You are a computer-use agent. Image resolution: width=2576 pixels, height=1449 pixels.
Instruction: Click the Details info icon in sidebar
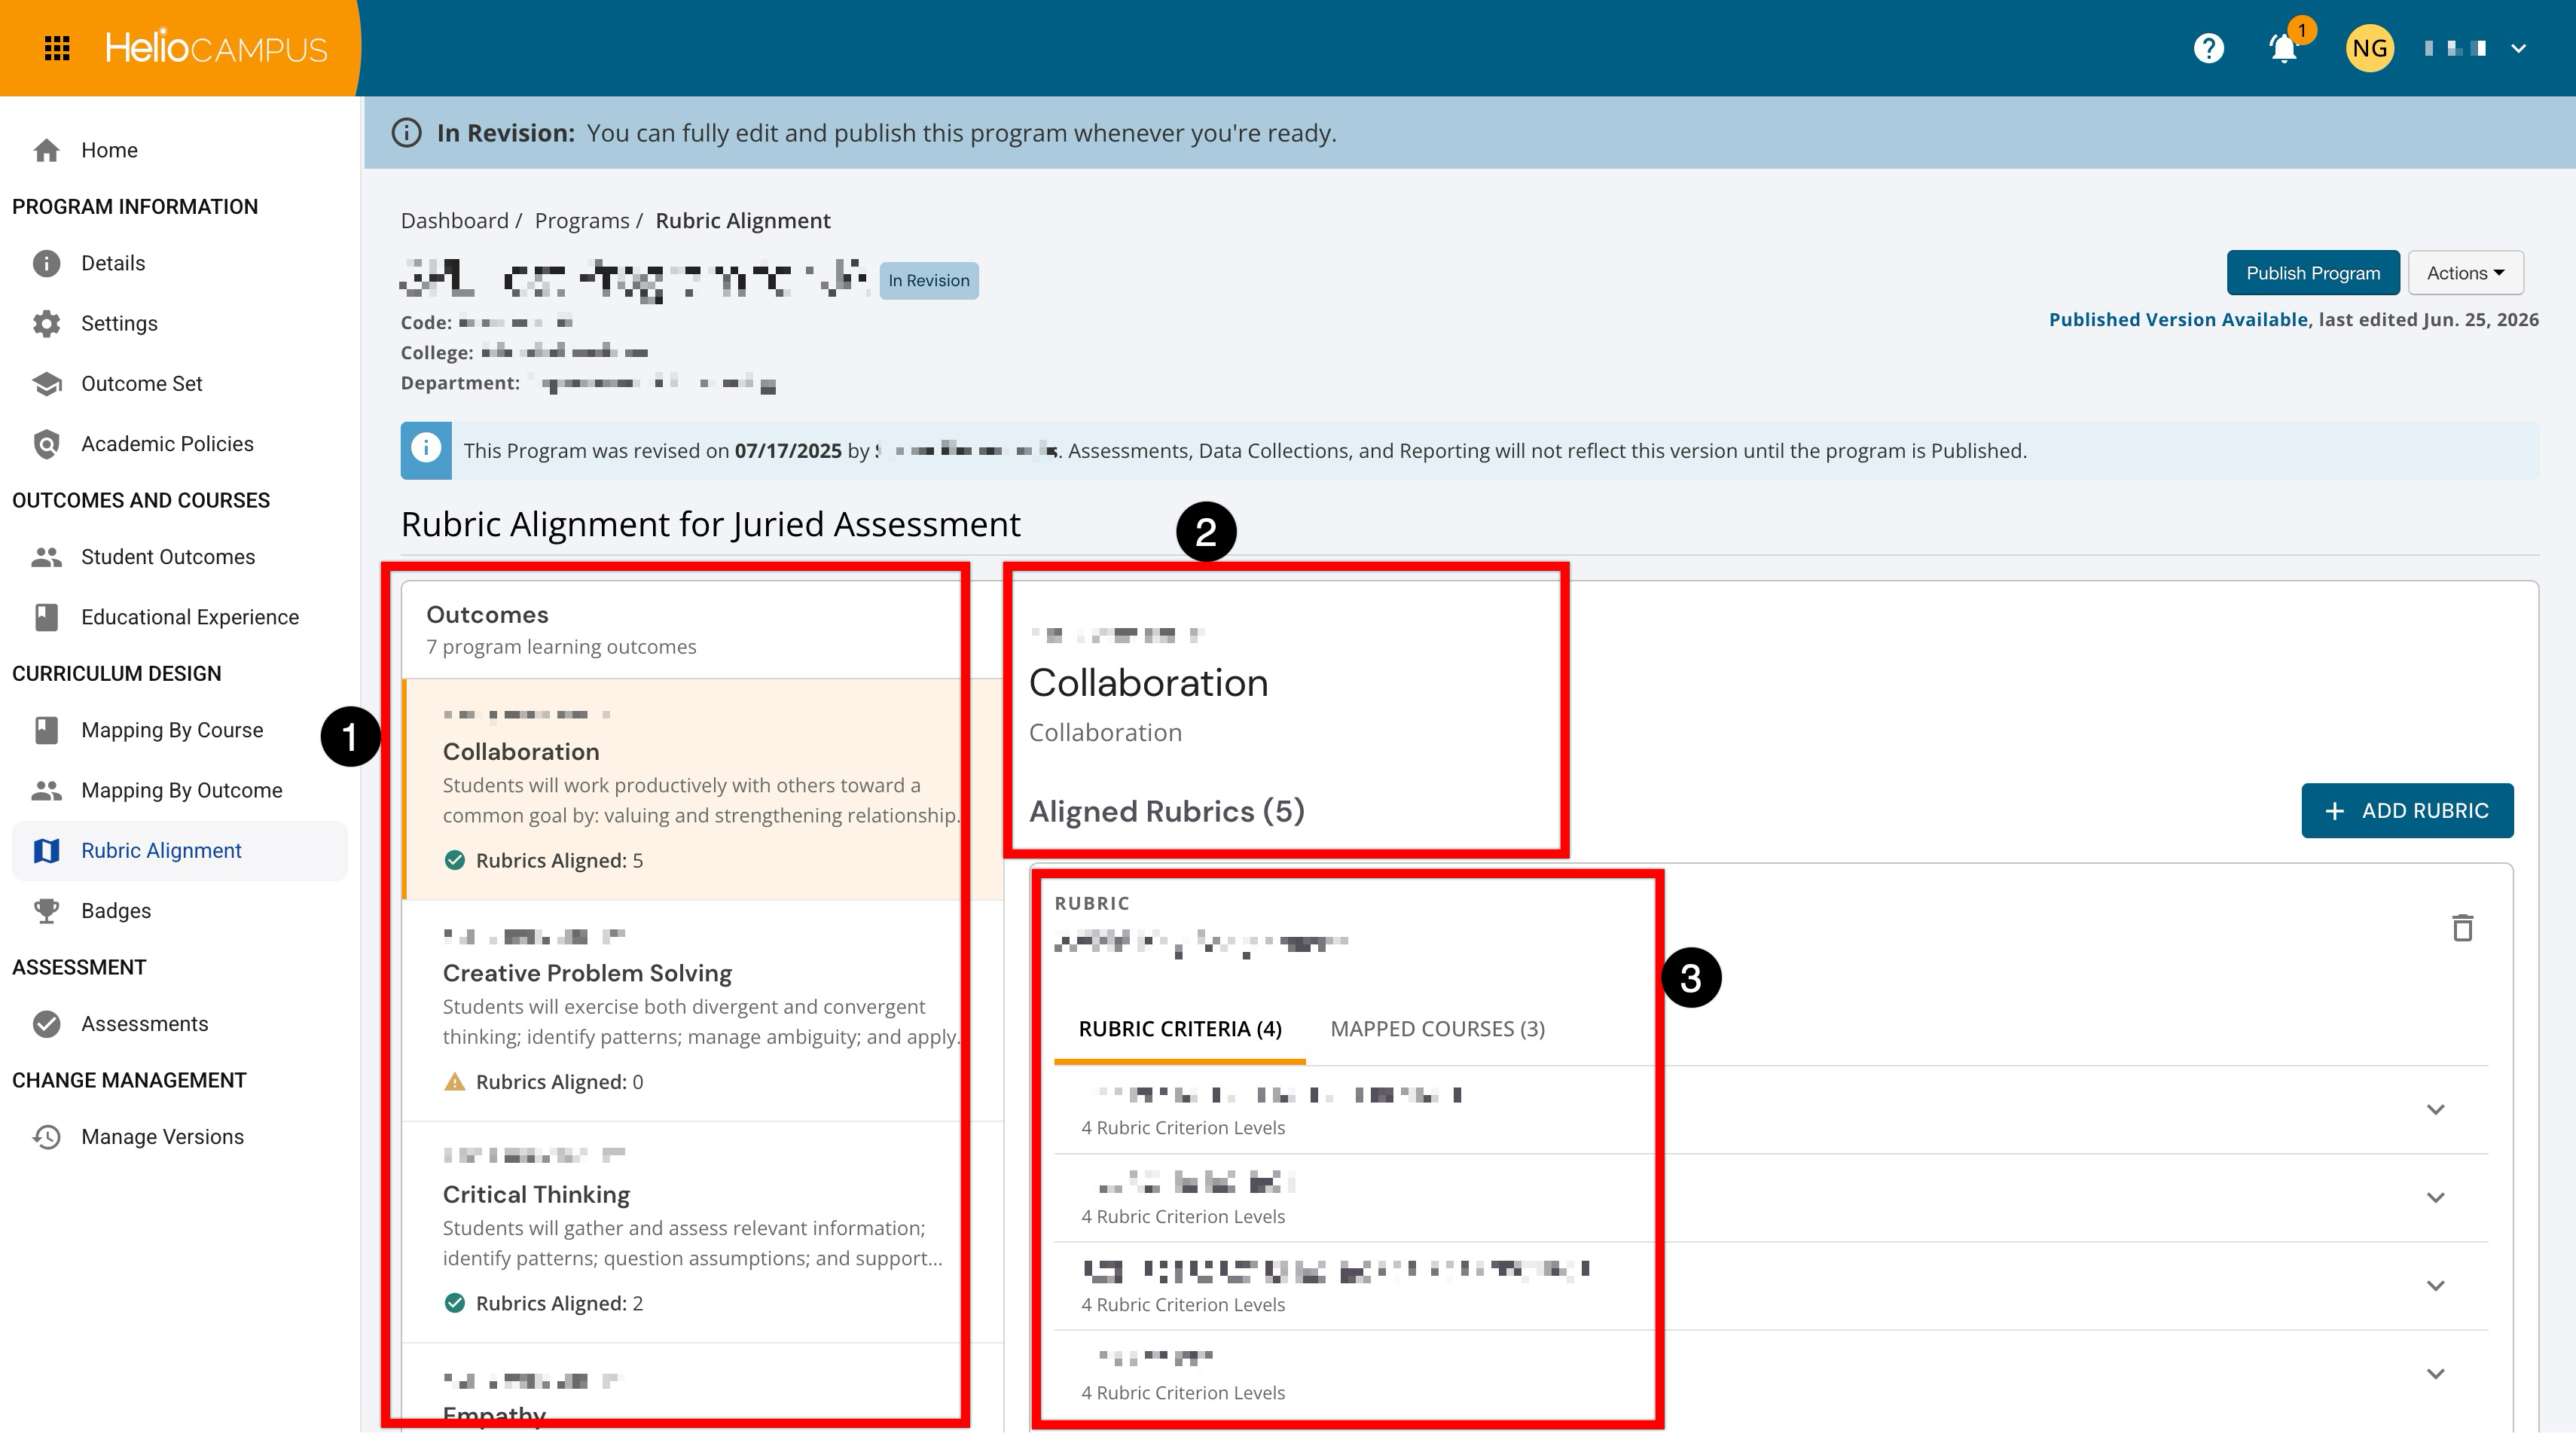click(46, 263)
